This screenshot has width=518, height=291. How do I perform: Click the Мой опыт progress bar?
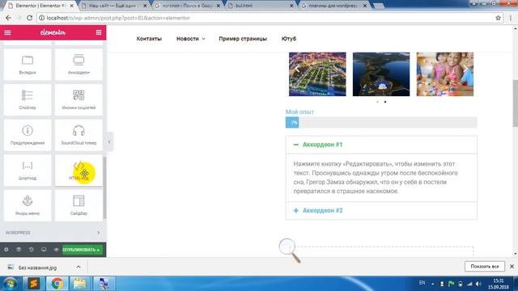pyautogui.click(x=381, y=122)
